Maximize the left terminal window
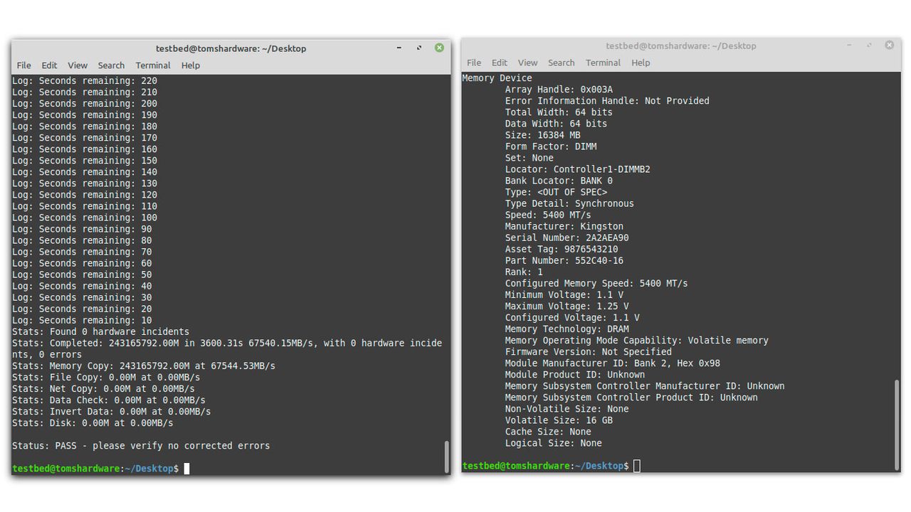 (419, 48)
